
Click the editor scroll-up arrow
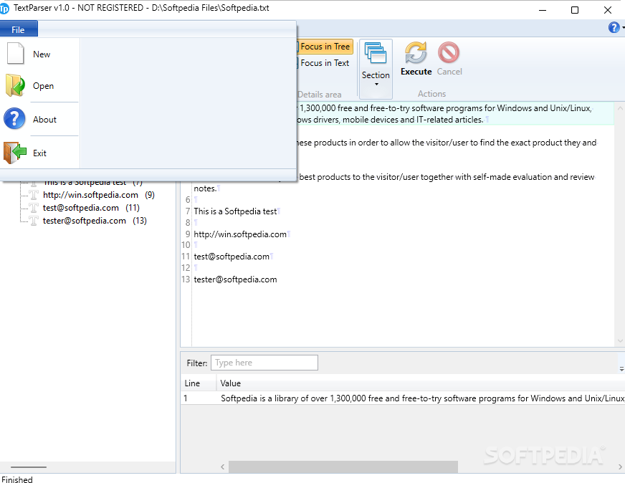620,108
